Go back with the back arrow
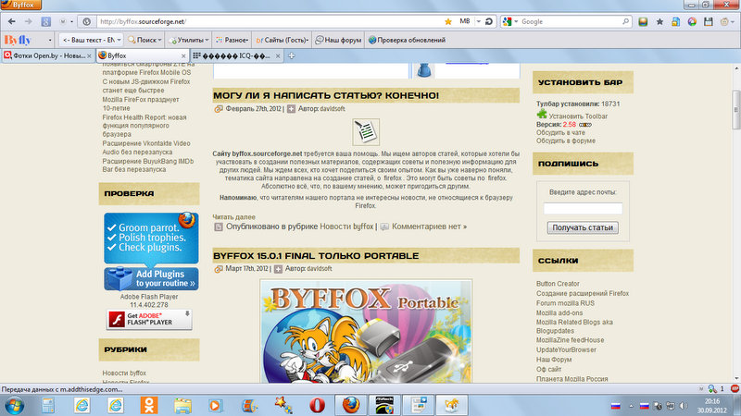 [x=12, y=21]
